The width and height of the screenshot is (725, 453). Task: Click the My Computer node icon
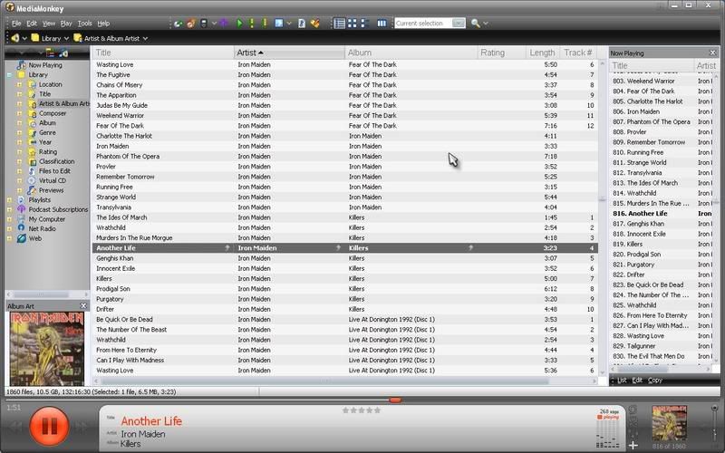pos(21,219)
